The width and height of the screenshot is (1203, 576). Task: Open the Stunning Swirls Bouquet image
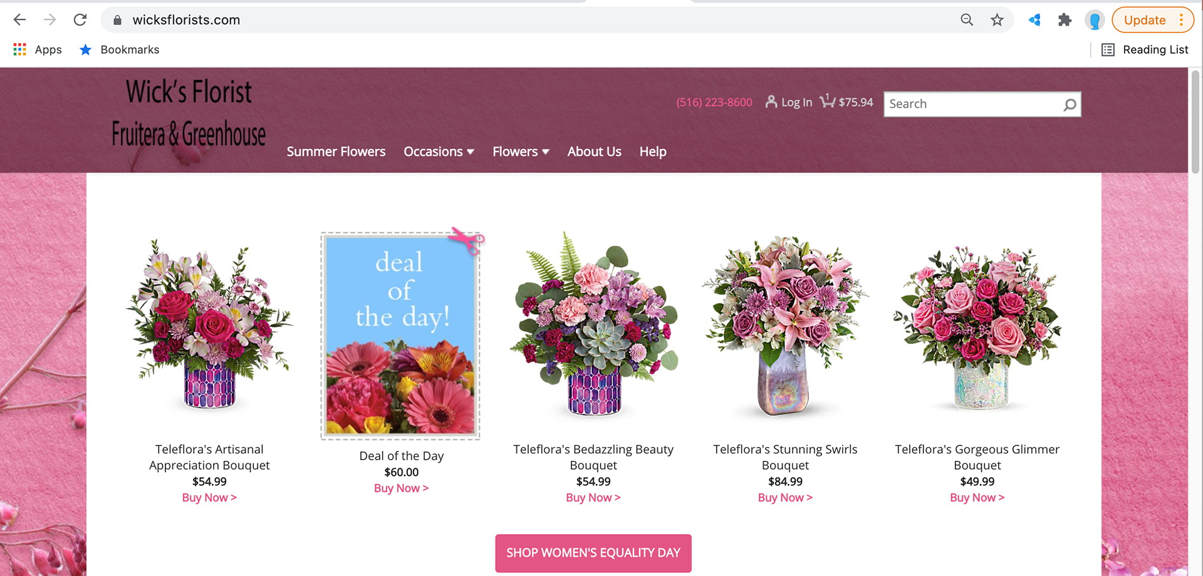click(785, 324)
